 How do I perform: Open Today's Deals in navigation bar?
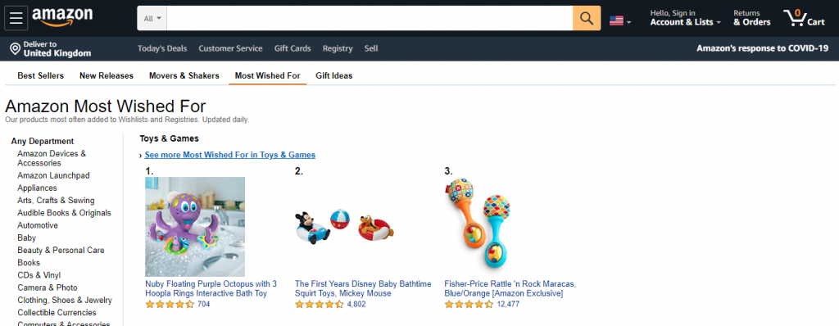click(x=162, y=48)
